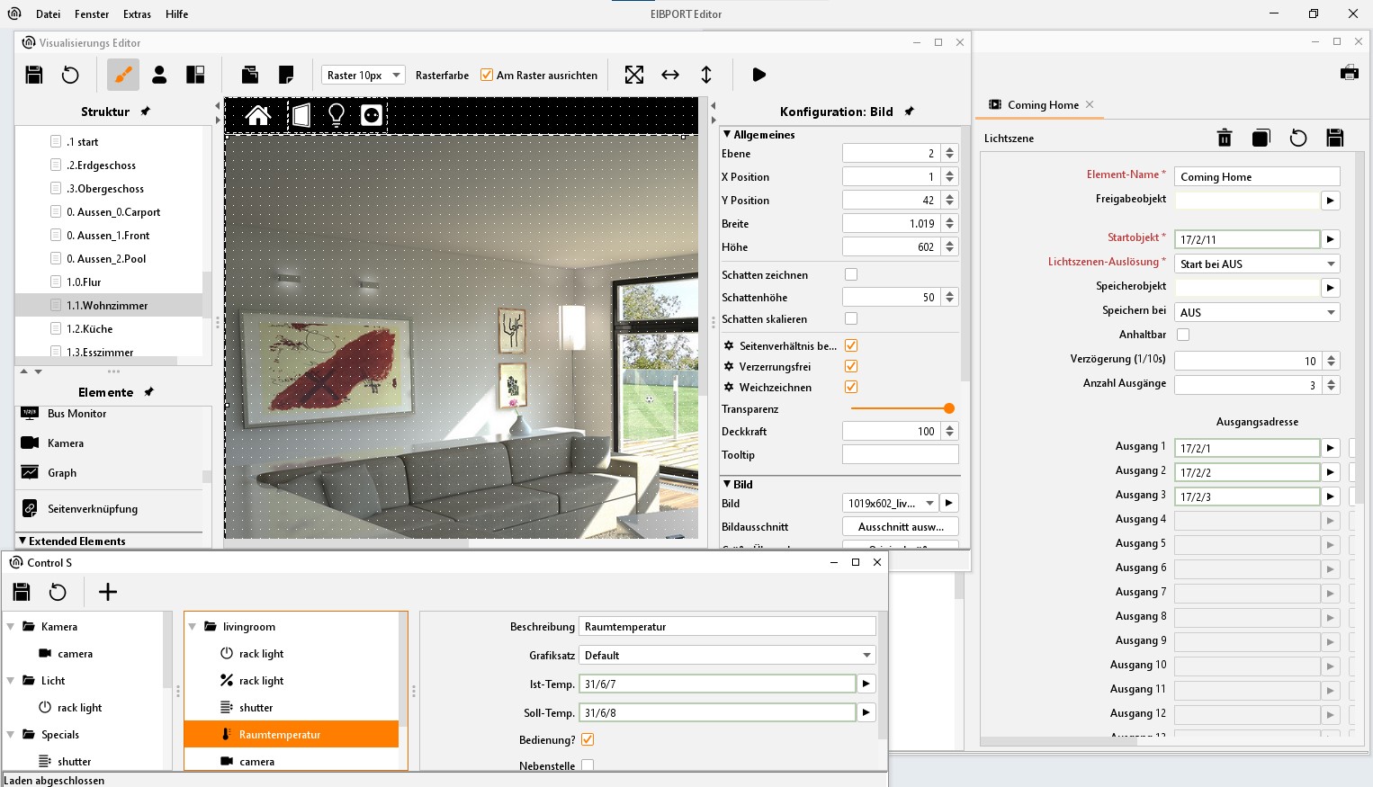Click the fit-to-screen expand icon
This screenshot has width=1373, height=787.
point(634,75)
